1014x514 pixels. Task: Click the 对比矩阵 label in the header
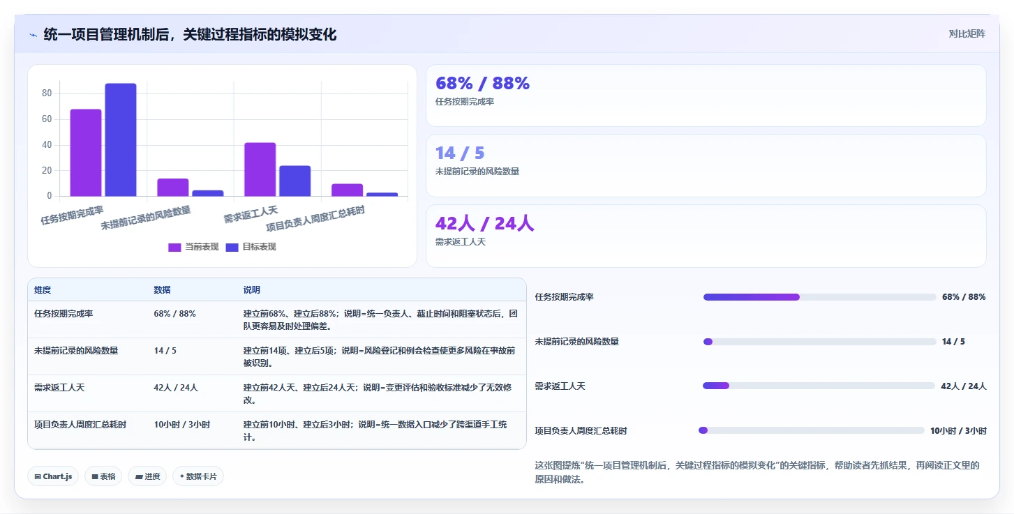coord(967,33)
